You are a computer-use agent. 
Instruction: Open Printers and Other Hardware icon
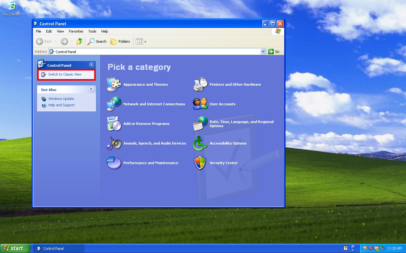point(200,84)
